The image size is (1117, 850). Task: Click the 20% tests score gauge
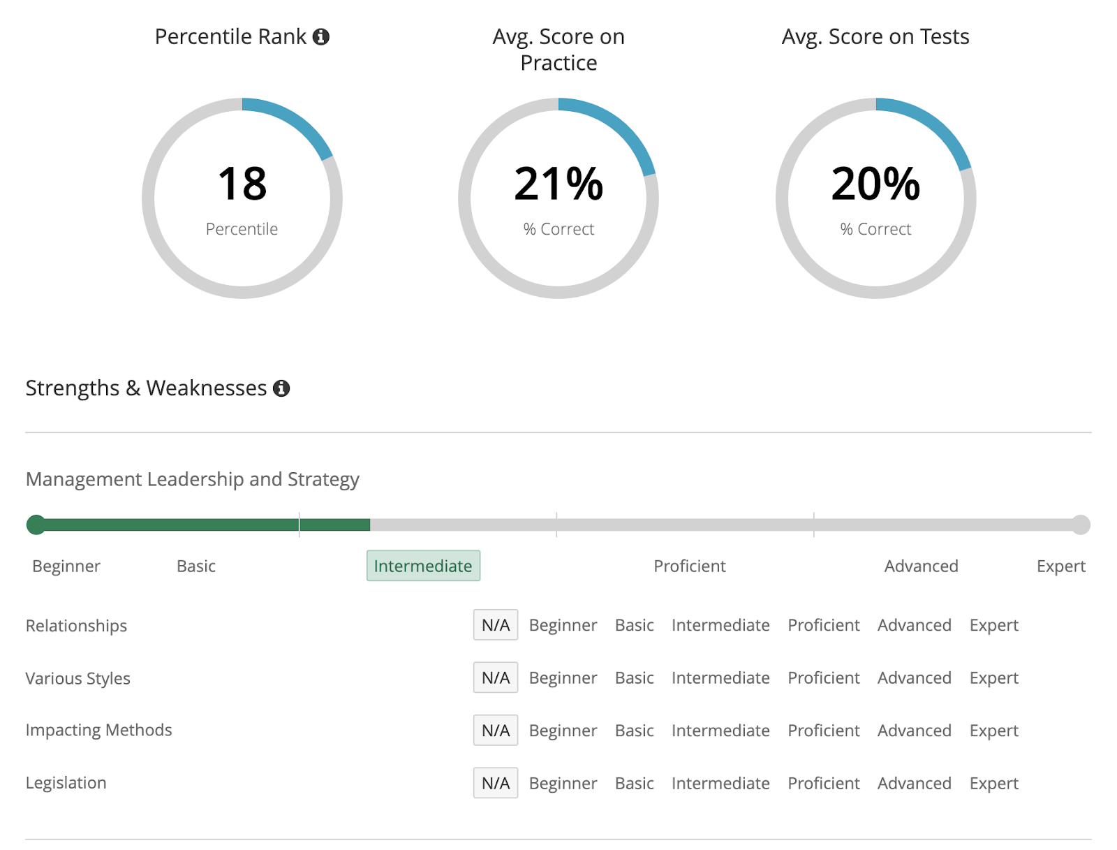tap(875, 198)
